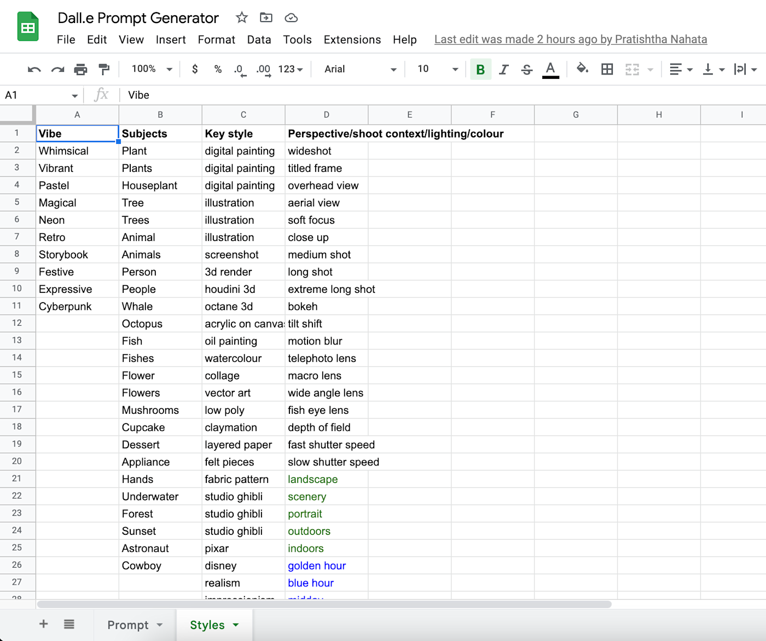Click the horizontal scrollbar
This screenshot has height=641, width=766.
tap(324, 604)
